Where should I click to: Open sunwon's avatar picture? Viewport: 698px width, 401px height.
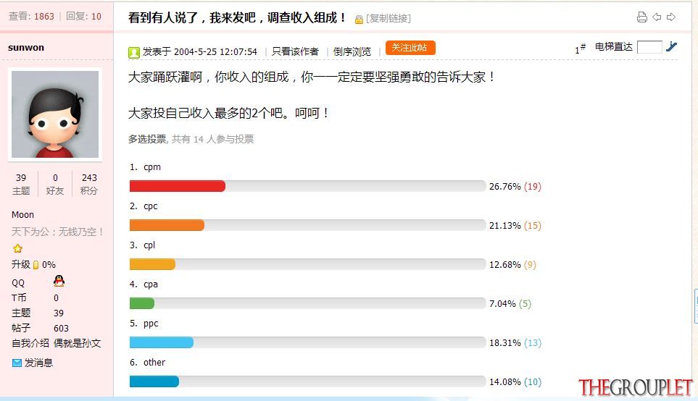[55, 114]
